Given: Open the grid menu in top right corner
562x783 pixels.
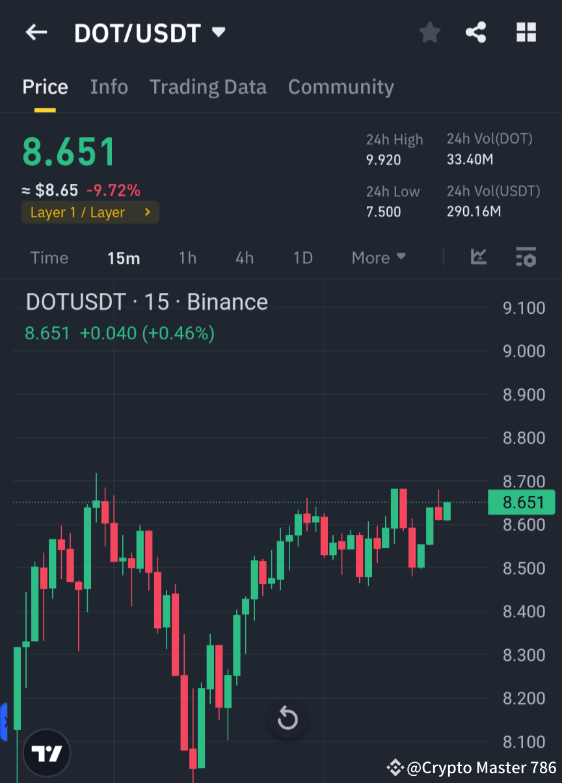Looking at the screenshot, I should 526,32.
